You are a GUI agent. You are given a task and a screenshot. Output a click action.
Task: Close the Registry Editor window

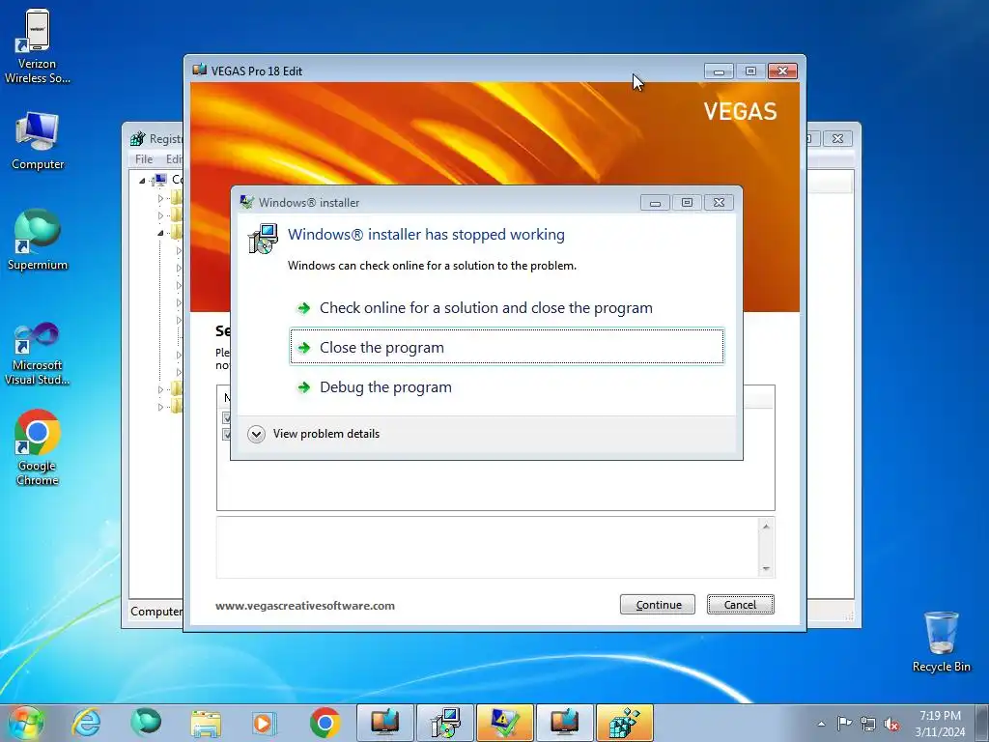837,138
